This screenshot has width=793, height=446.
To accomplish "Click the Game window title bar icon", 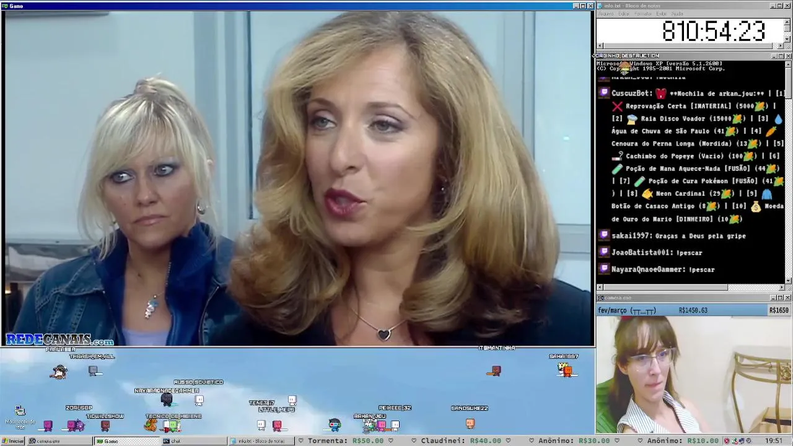I will coord(5,6).
